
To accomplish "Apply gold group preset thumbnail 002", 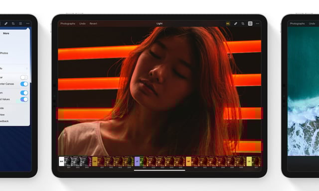I will pos(111,161).
